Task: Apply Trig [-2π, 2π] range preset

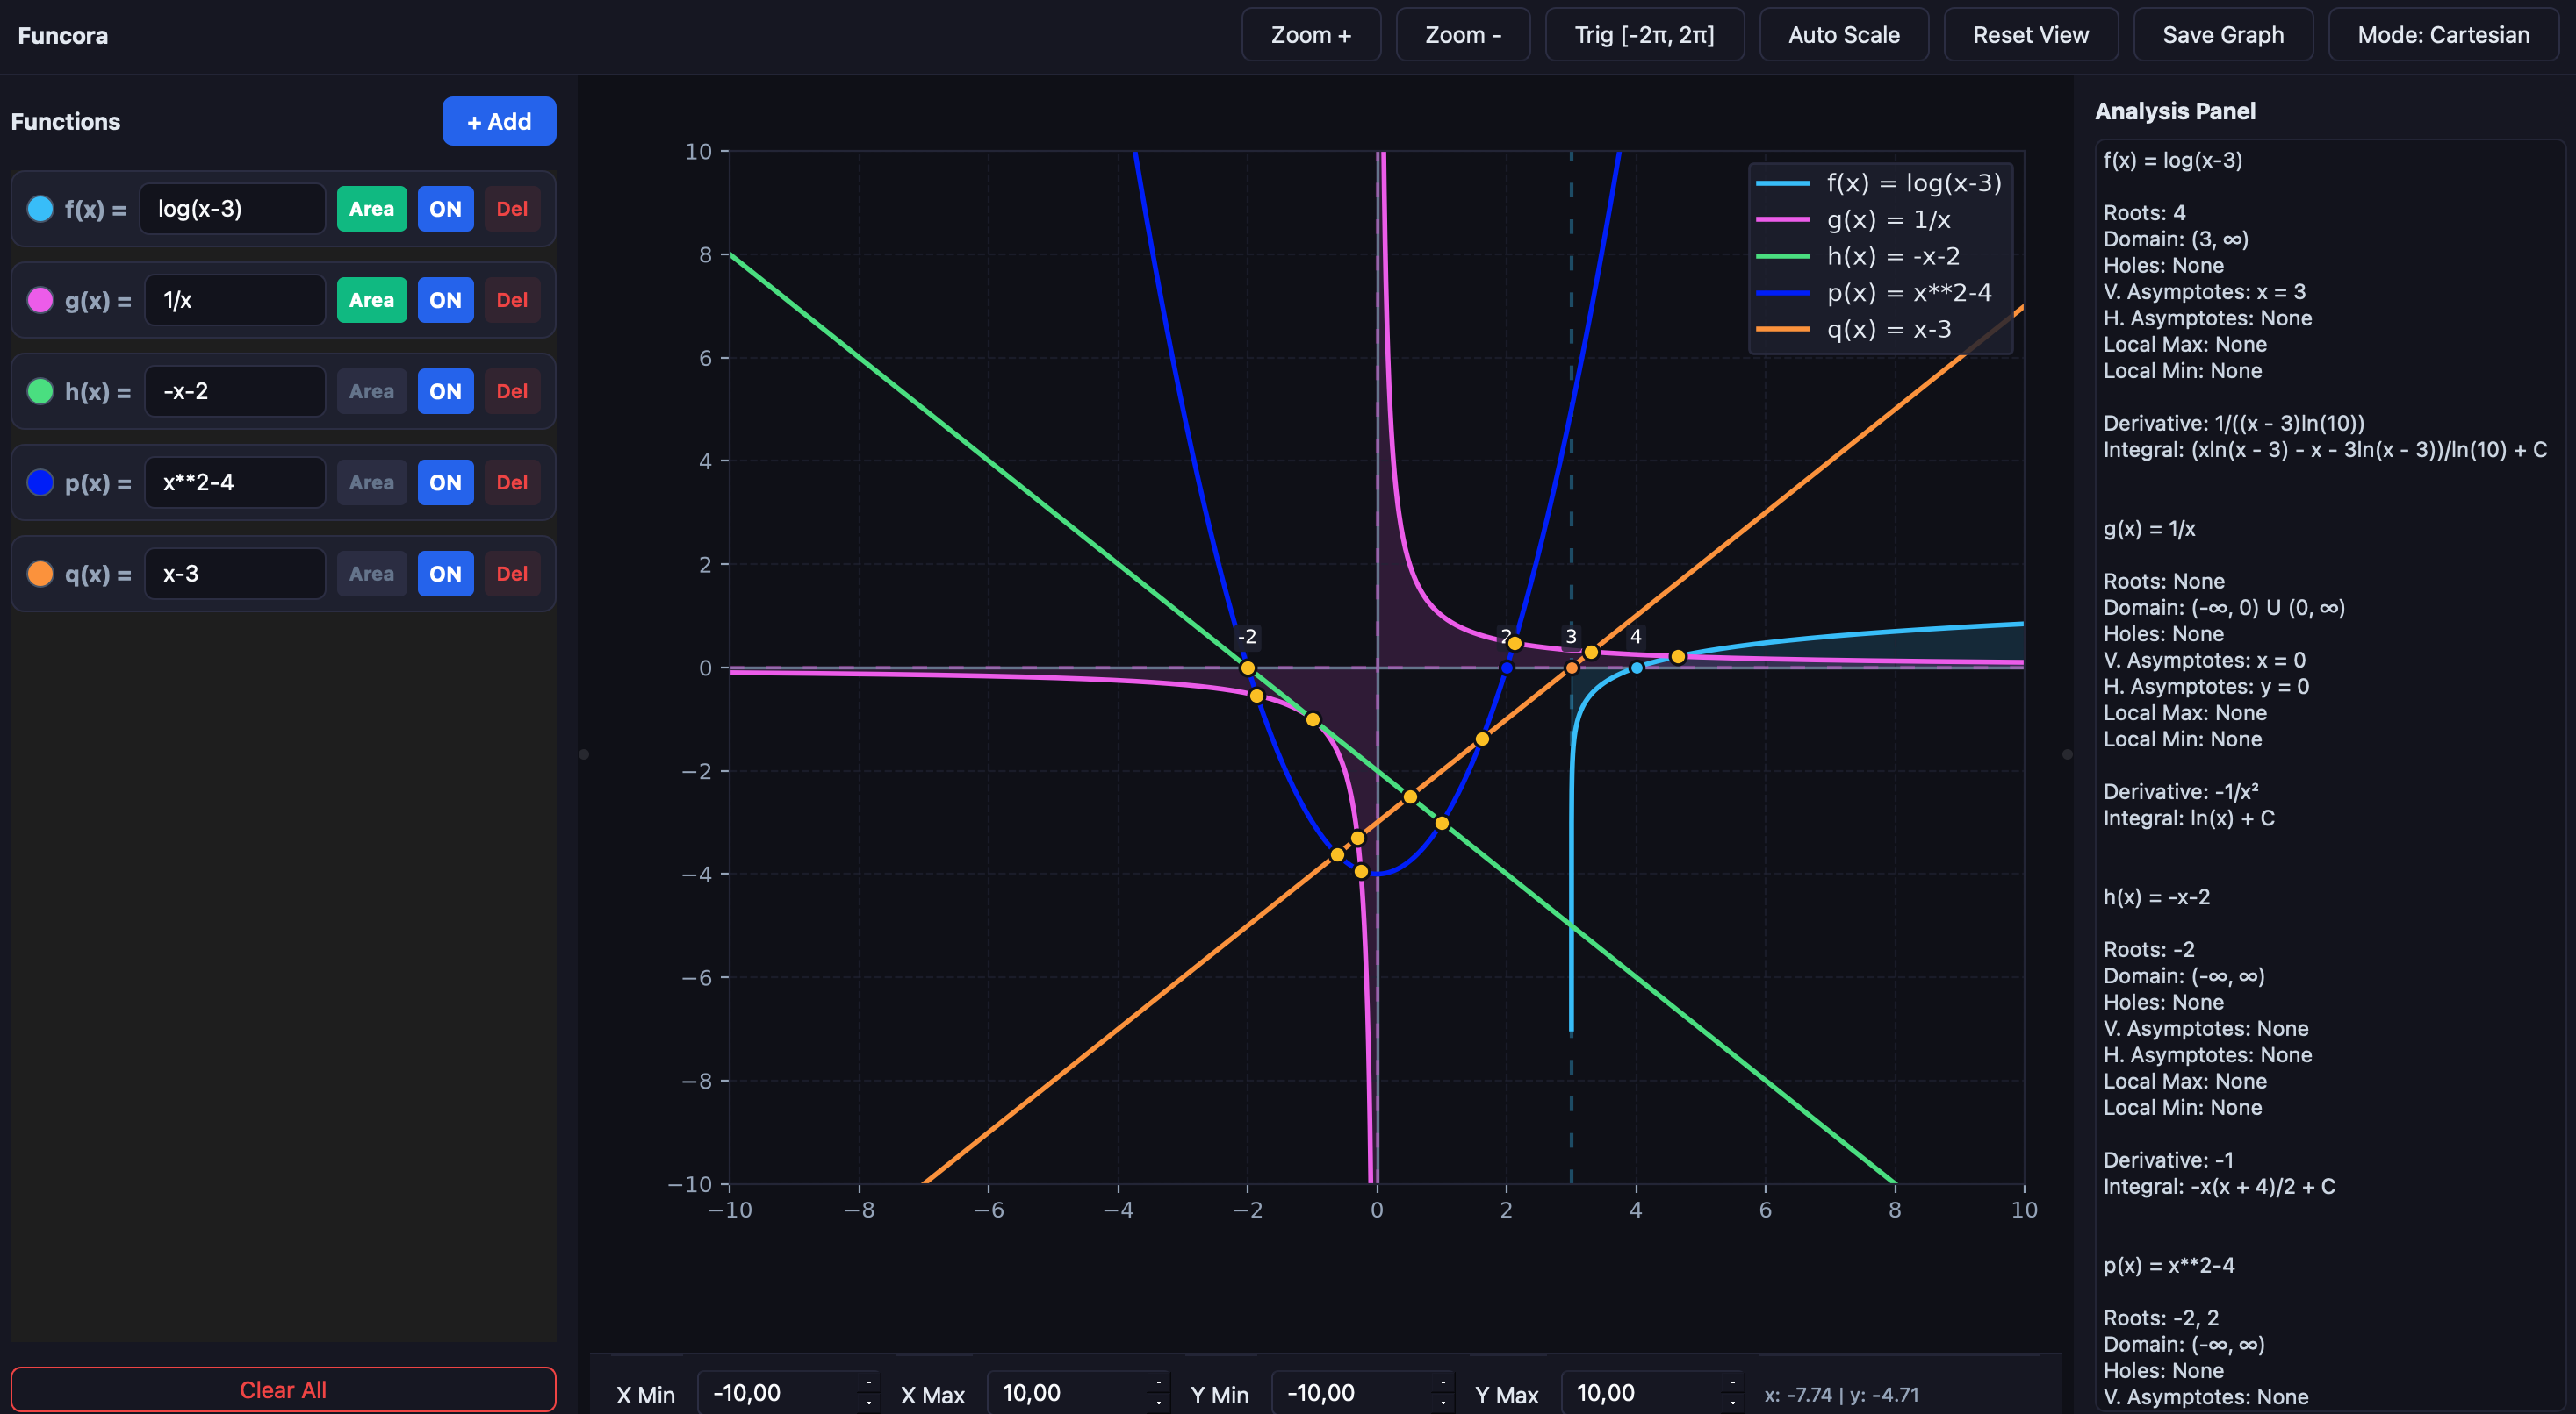Action: click(x=1644, y=35)
